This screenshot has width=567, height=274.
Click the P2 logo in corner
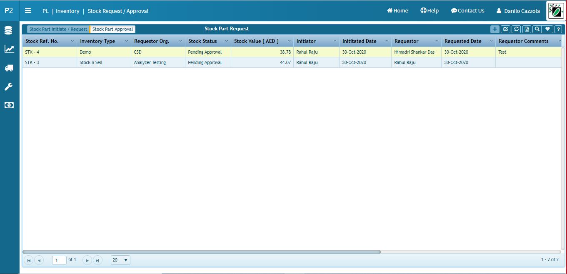pyautogui.click(x=9, y=11)
